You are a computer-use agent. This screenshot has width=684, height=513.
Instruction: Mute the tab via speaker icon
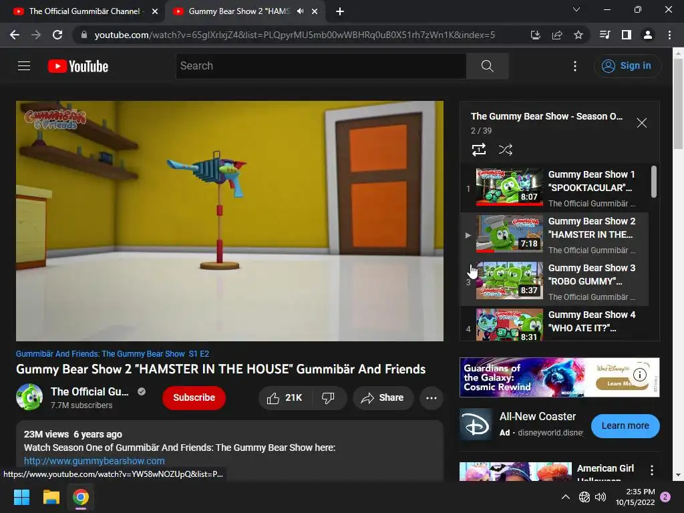pos(300,11)
